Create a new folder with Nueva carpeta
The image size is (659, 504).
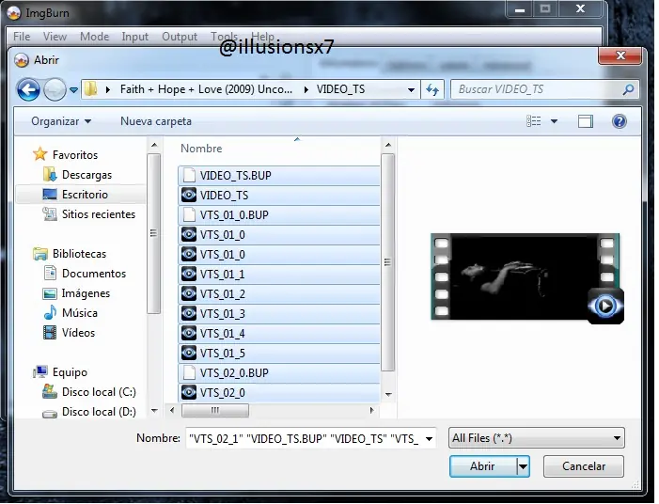point(155,121)
